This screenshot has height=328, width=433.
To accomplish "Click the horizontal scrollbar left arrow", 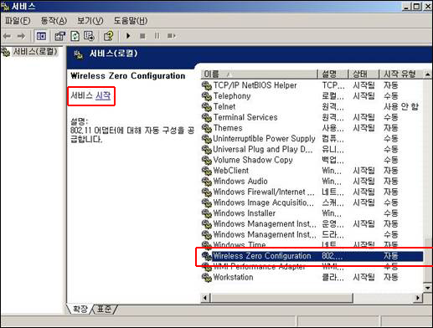I will click(x=205, y=298).
